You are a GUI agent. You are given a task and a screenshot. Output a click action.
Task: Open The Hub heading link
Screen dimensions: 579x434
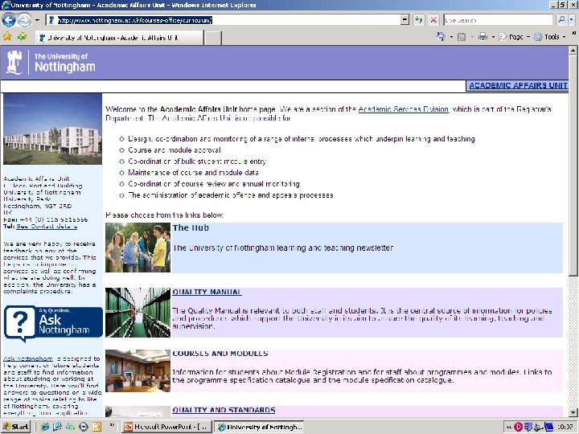click(x=191, y=228)
